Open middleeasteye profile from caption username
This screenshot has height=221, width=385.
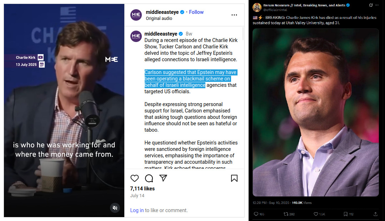(161, 34)
